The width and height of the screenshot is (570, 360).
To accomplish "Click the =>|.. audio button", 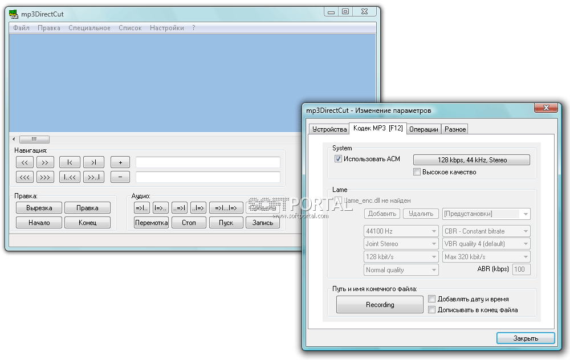I will (x=142, y=208).
